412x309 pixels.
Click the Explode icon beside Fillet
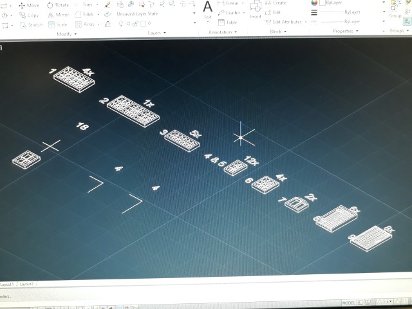108,14
